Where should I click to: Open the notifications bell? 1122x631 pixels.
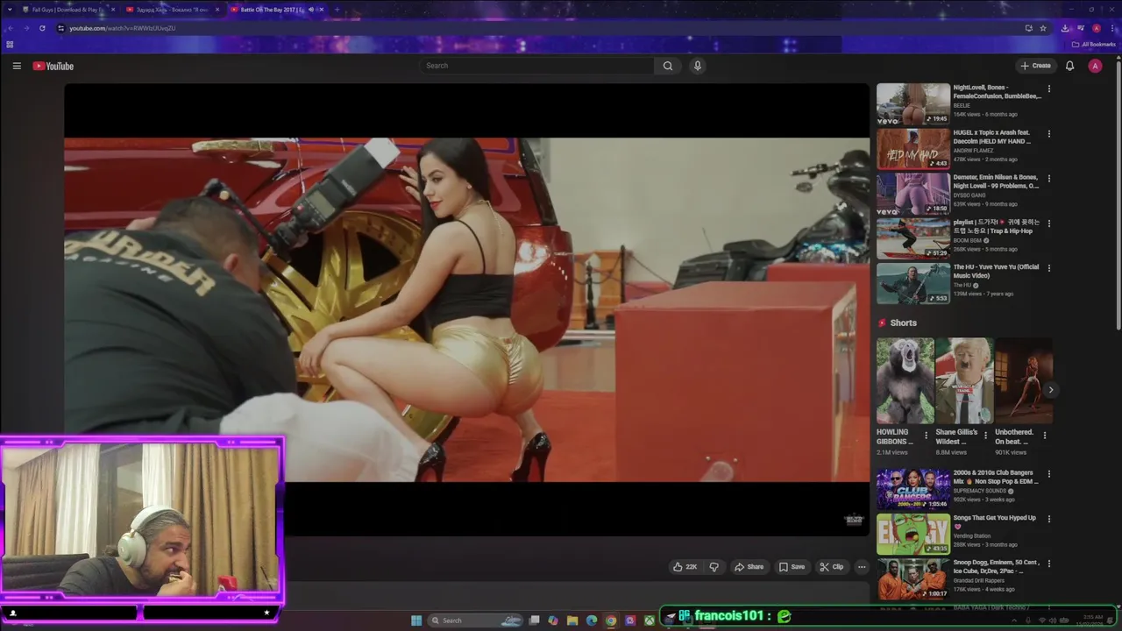[x=1069, y=66]
